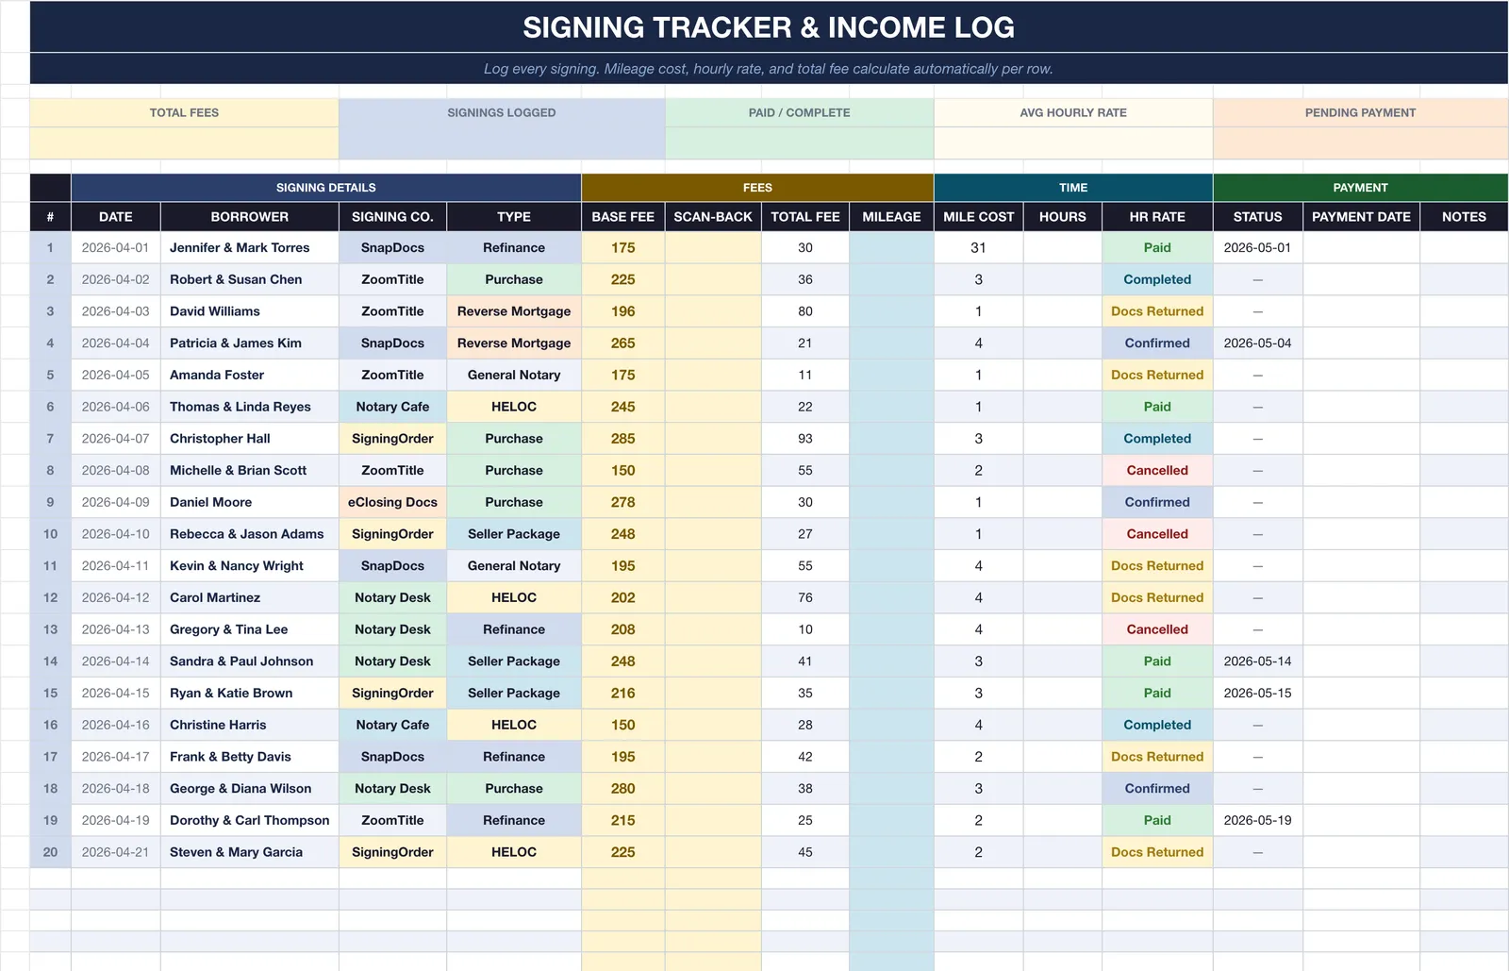Select payment date 2026-05-19

1258,820
